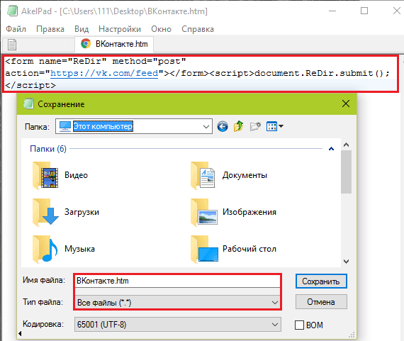The width and height of the screenshot is (404, 341).
Task: Go up one folder level icon
Action: click(x=239, y=126)
